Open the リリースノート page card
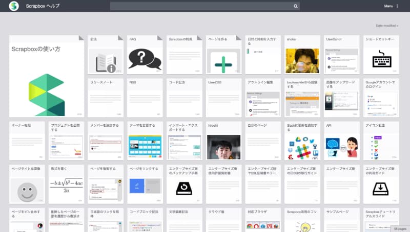Viewport: 410px width, 232px height. (x=106, y=98)
